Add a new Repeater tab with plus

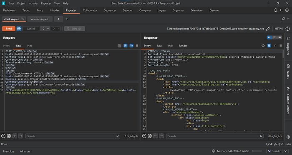(x=67, y=19)
